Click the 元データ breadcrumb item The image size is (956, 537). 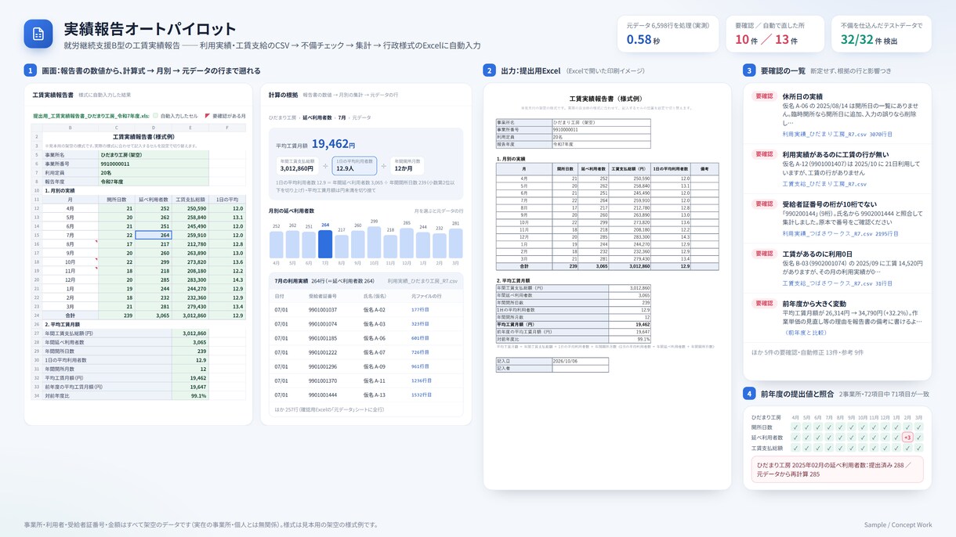362,117
